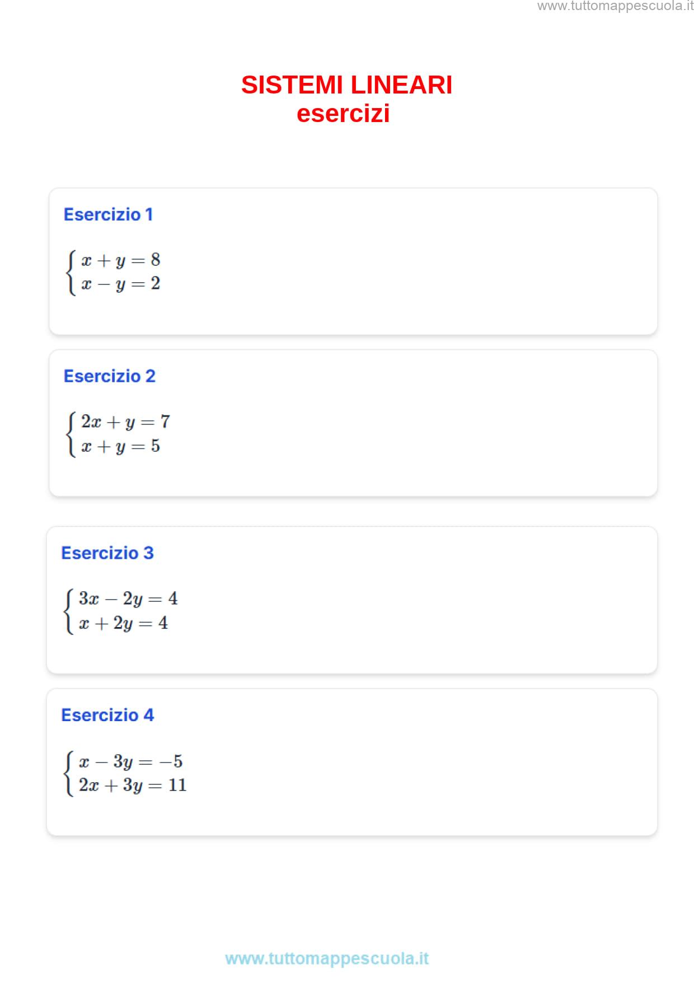Viewport: 694px width, 982px height.
Task: Select the Esercizio 4 heading
Action: point(107,715)
